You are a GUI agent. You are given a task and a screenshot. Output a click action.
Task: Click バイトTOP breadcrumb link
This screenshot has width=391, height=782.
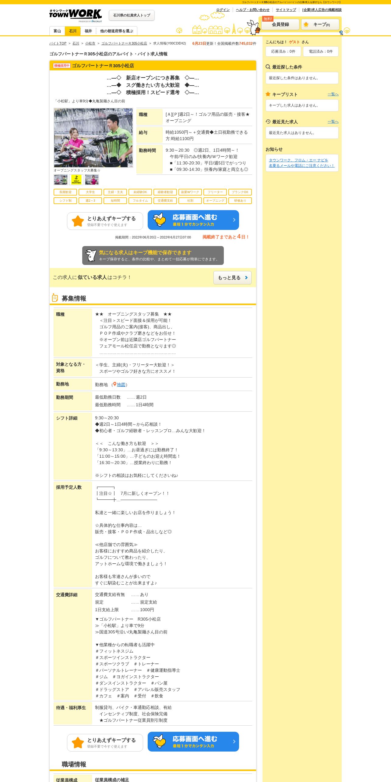point(58,43)
